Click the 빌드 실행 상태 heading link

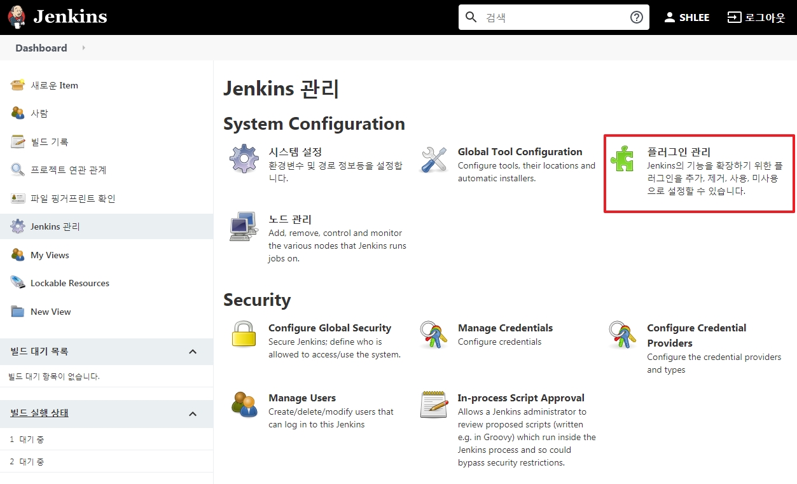coord(39,413)
